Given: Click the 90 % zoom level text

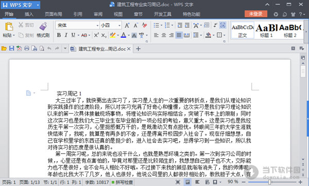Looking at the screenshot, I should click(233, 182).
